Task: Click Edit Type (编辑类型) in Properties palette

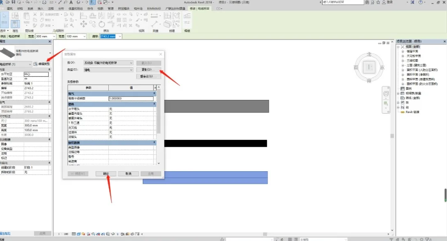Action: 42,64
